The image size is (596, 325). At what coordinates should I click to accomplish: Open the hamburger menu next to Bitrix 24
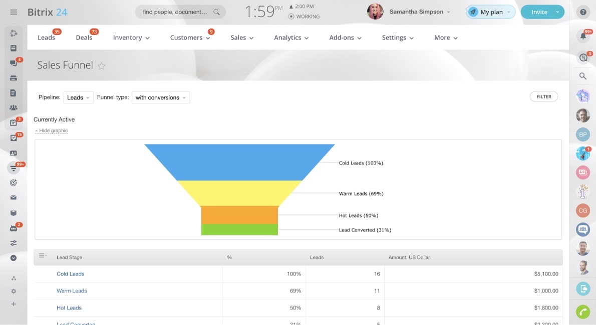(x=14, y=12)
